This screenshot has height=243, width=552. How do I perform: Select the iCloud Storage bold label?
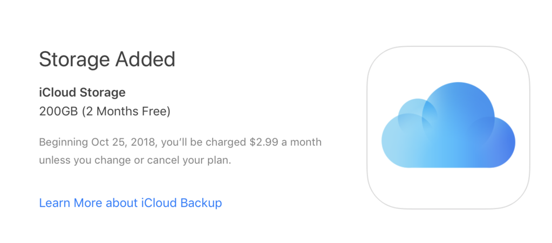point(82,92)
